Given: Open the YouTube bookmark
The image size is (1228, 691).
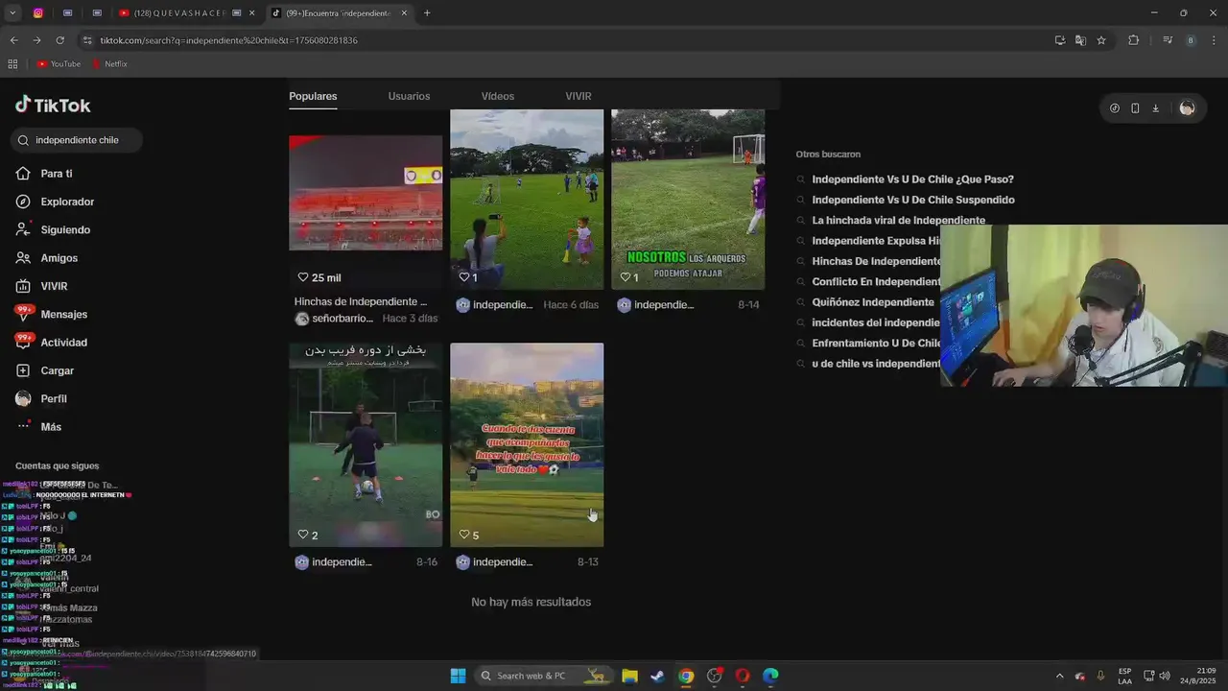Looking at the screenshot, I should pos(59,64).
